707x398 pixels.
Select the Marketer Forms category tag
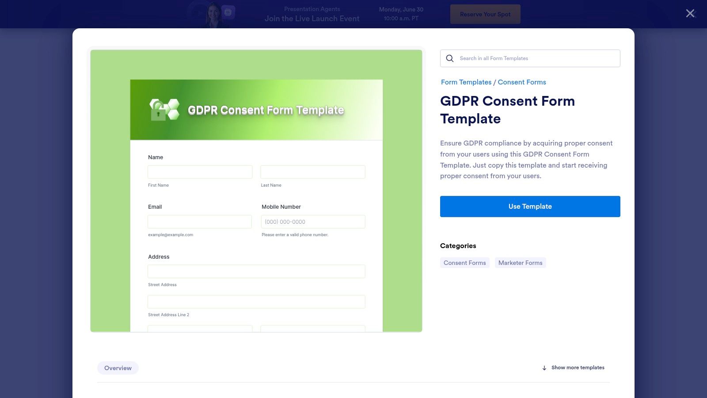[520, 262]
